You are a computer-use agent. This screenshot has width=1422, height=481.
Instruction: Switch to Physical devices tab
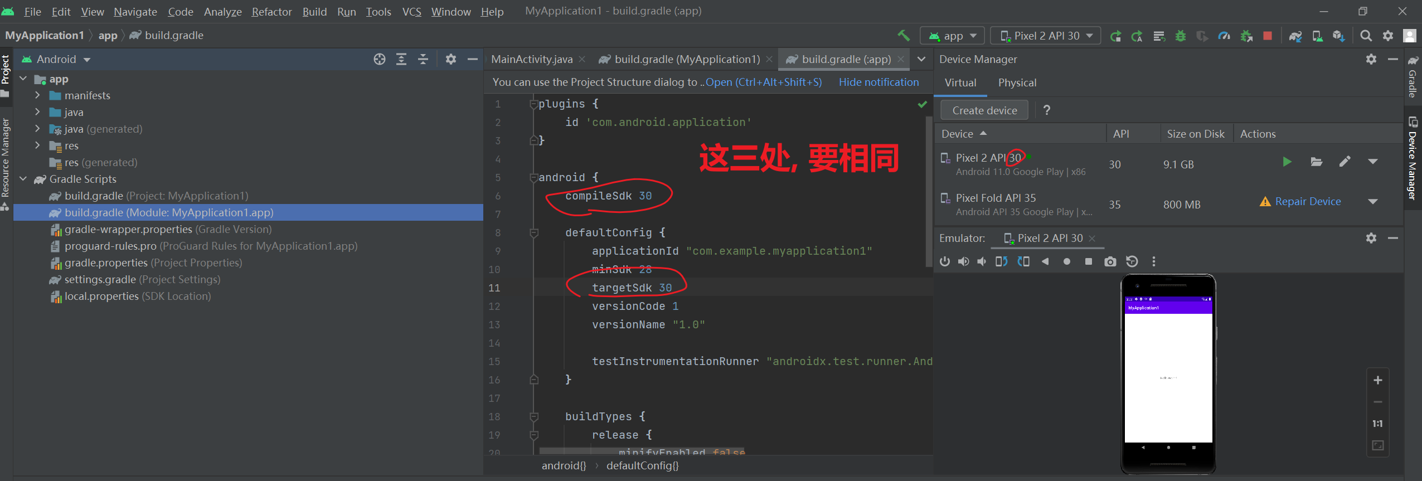(1017, 83)
